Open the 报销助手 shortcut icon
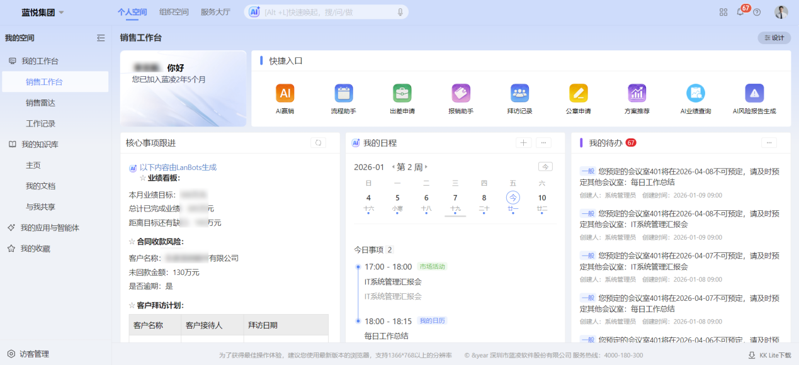 tap(461, 93)
